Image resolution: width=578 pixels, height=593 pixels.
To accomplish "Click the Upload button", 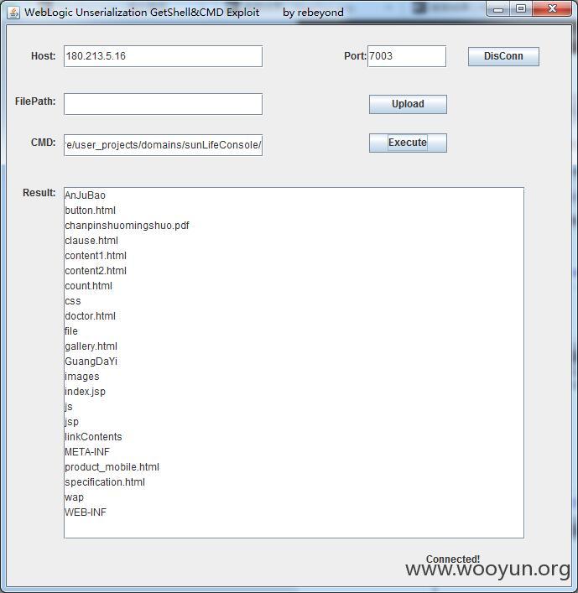I will coord(408,104).
